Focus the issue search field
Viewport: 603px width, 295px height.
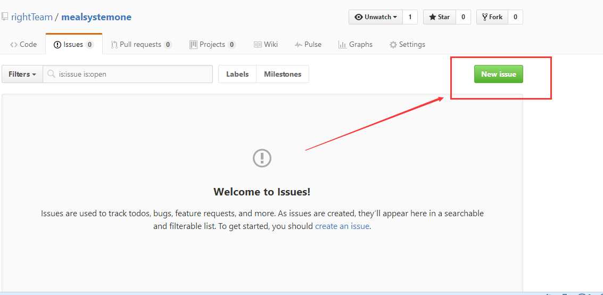[x=128, y=74]
